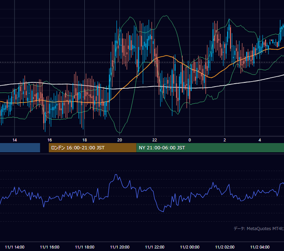
Task: Click the 0 hour axis label
Action: 190,140
